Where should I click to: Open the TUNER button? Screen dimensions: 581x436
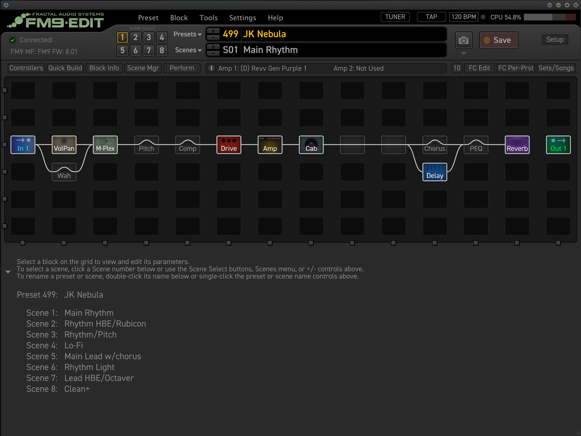coord(395,17)
